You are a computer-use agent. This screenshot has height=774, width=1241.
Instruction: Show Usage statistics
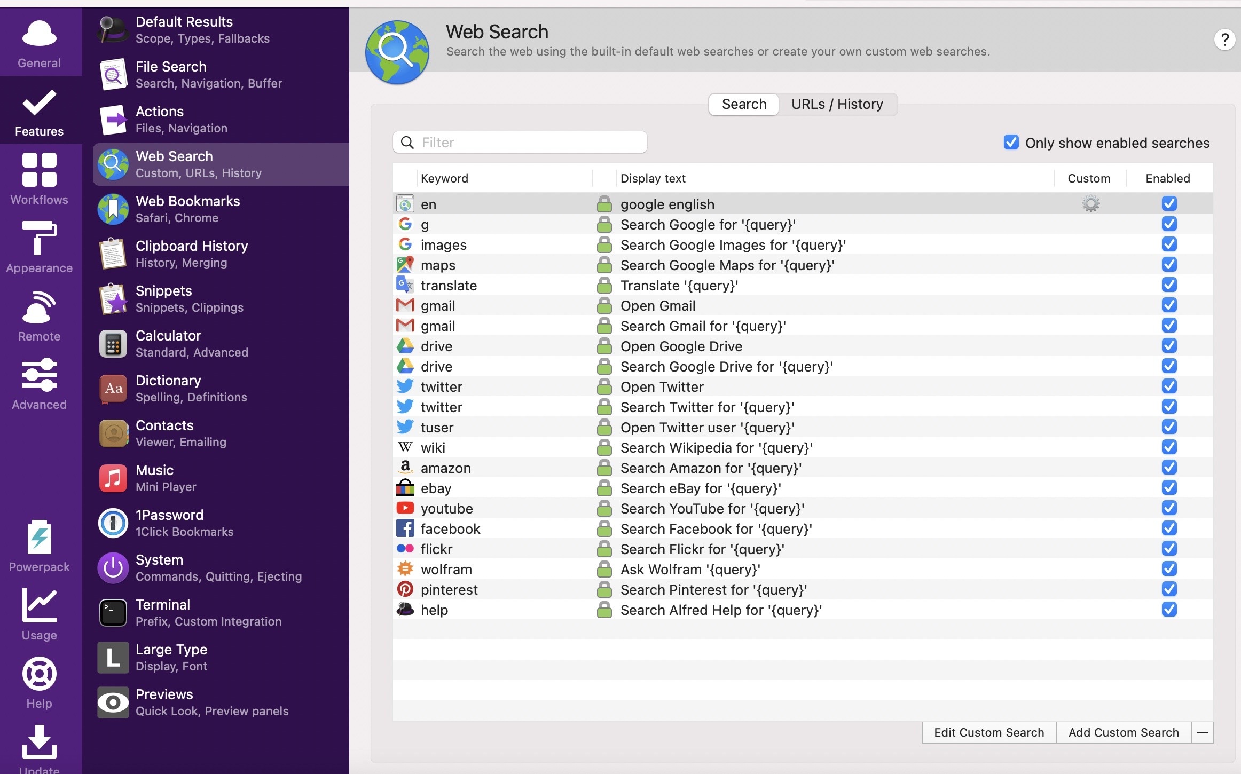point(39,614)
